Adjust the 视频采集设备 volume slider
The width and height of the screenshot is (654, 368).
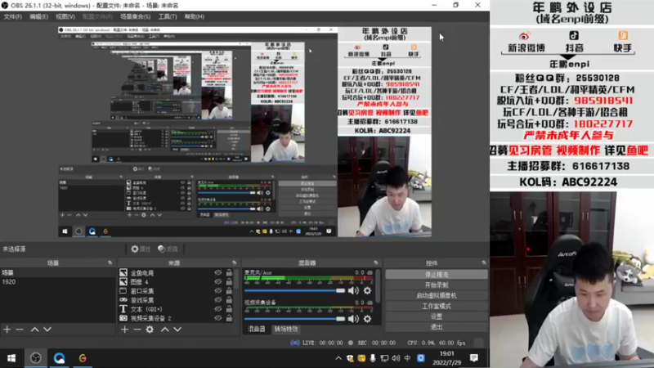295,319
